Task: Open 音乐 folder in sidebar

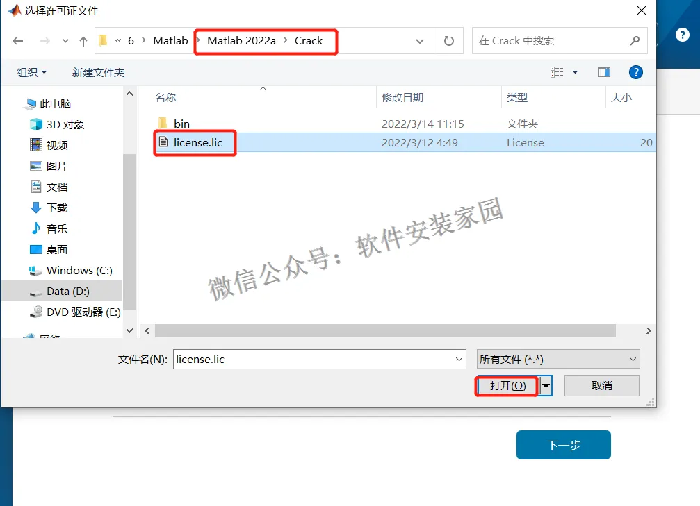Action: pyautogui.click(x=49, y=228)
